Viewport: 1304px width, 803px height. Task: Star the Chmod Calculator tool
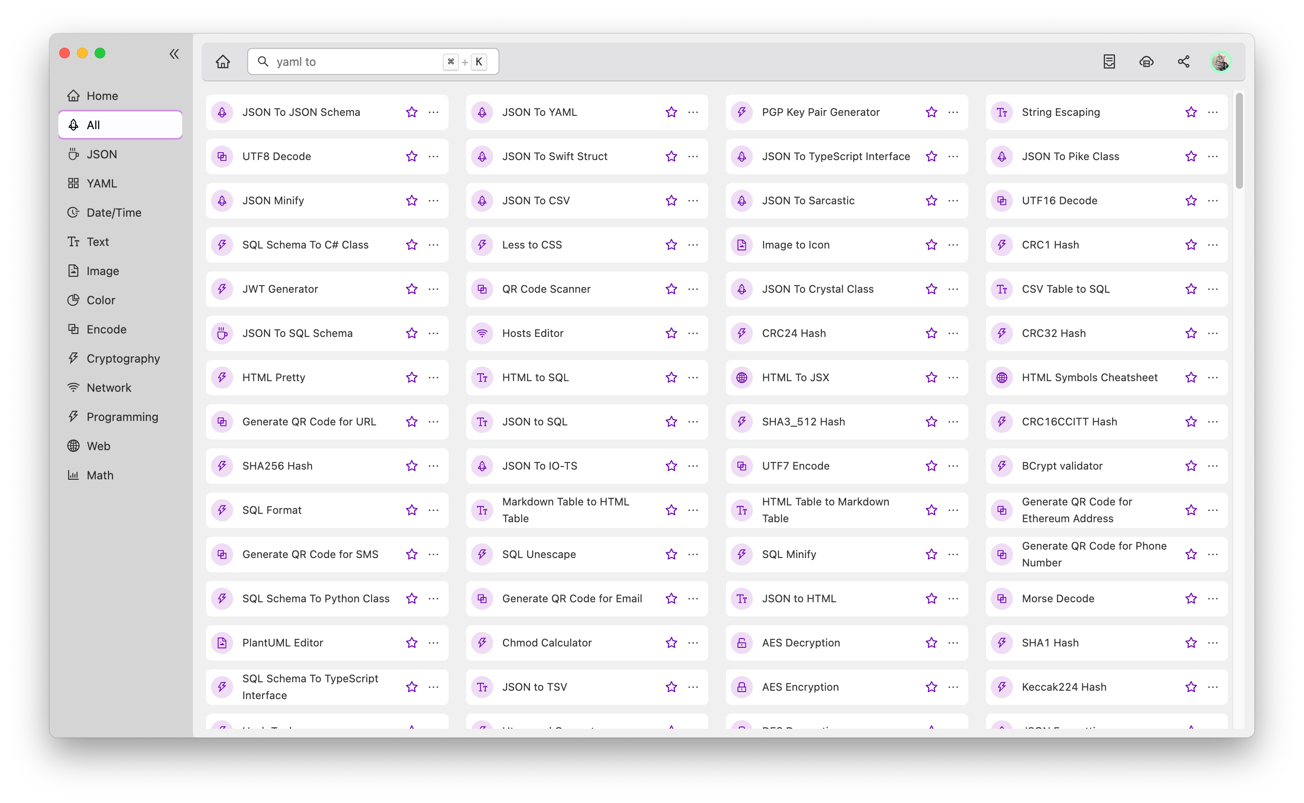pyautogui.click(x=671, y=642)
